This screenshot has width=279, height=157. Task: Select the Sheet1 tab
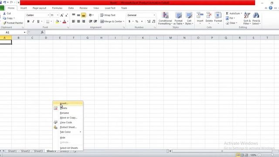(12, 151)
